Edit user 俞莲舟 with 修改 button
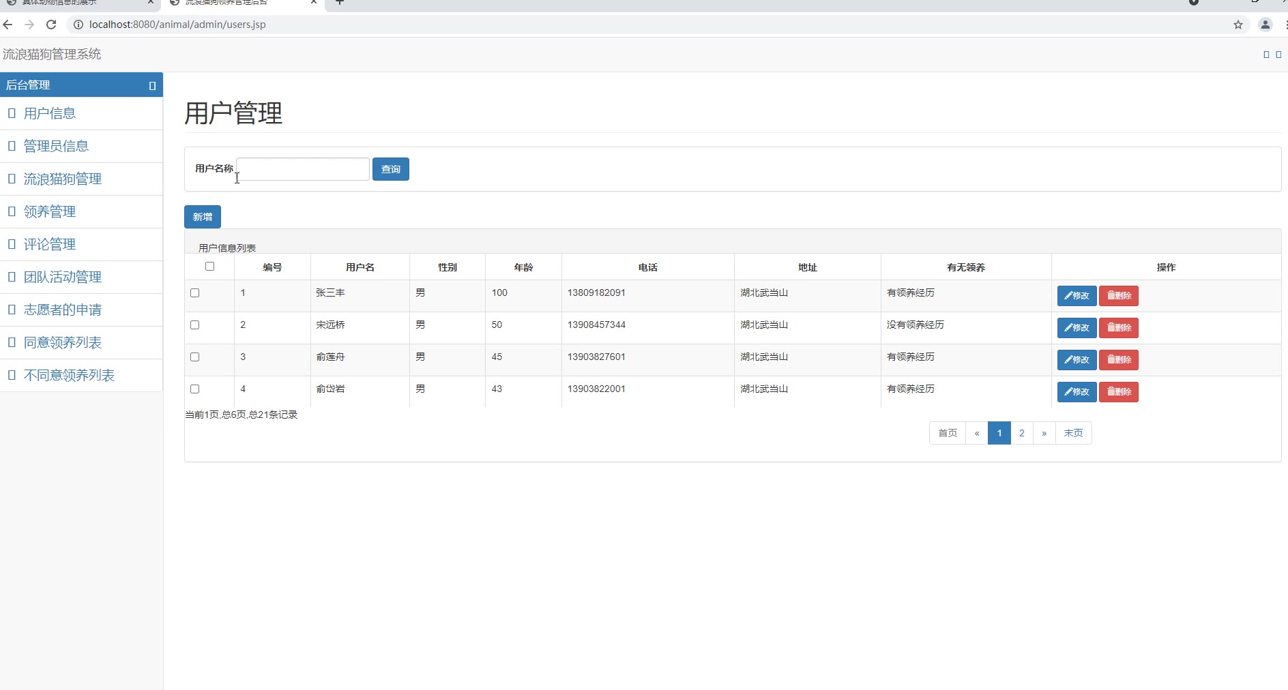The height and width of the screenshot is (690, 1288). pos(1077,360)
